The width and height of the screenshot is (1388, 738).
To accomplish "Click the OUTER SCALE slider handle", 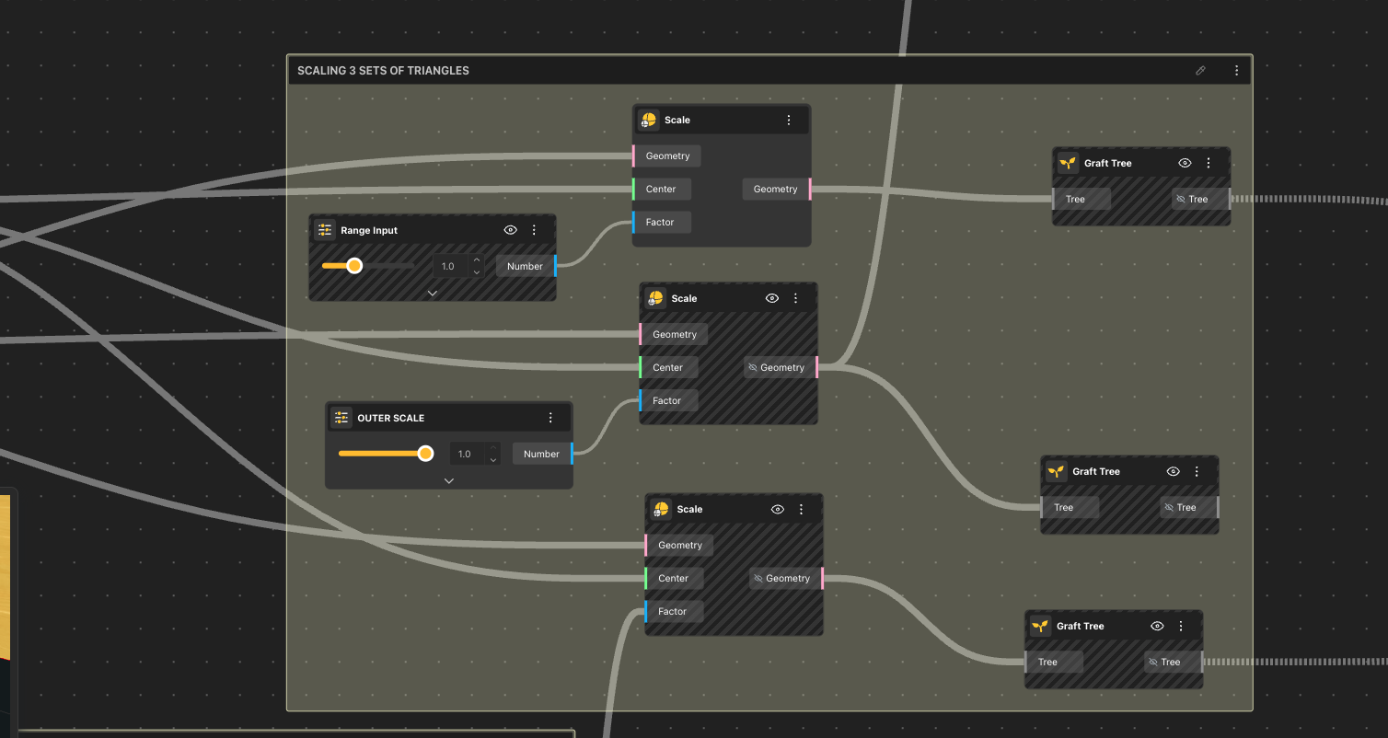I will pos(425,454).
